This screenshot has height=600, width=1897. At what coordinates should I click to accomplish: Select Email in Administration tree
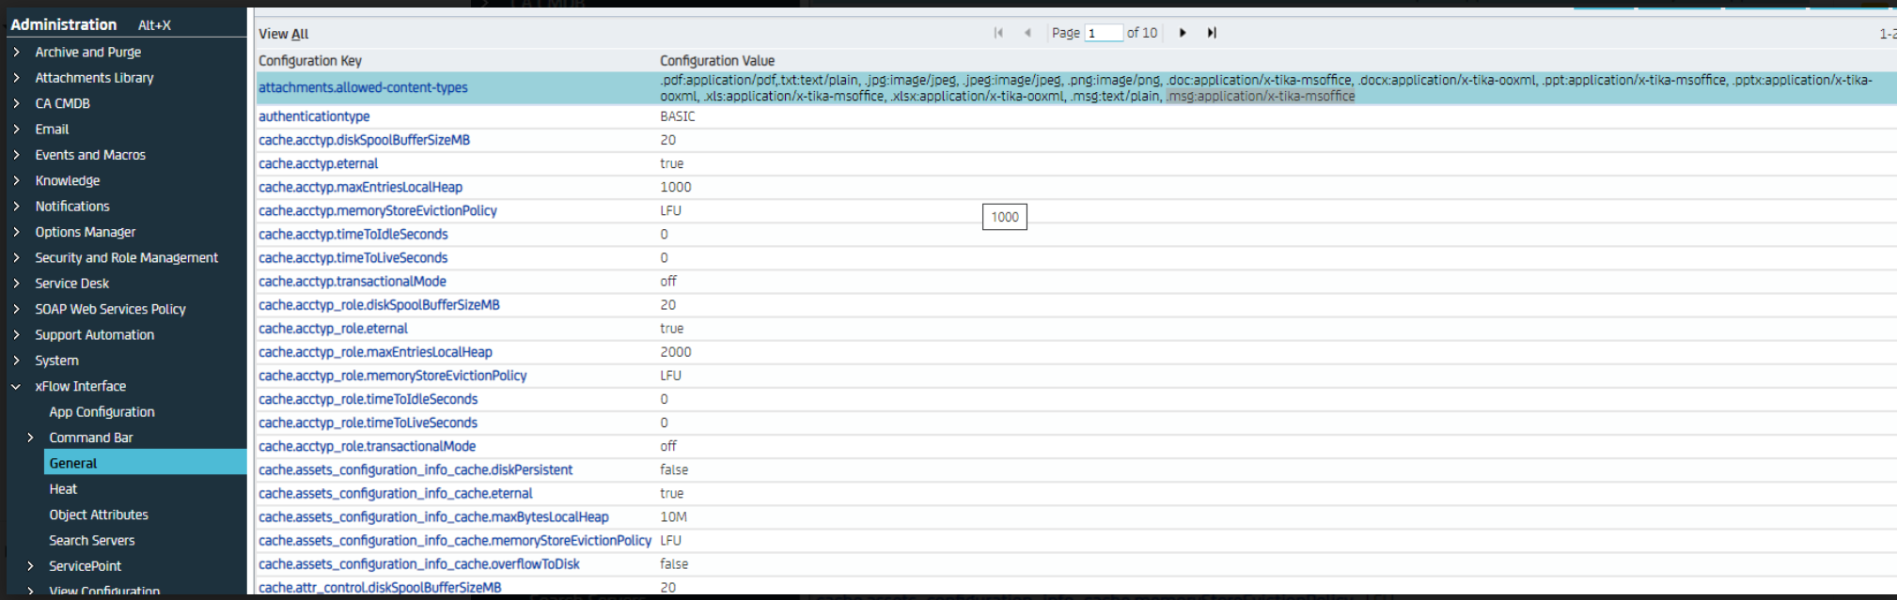coord(52,130)
